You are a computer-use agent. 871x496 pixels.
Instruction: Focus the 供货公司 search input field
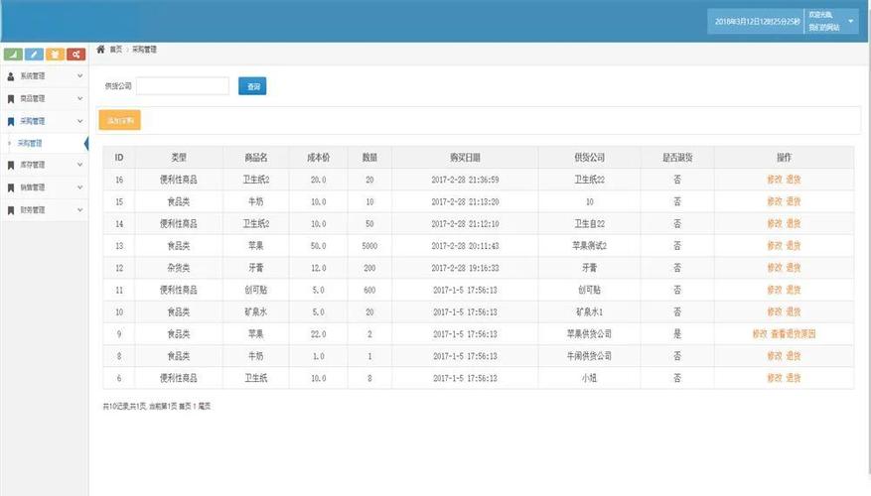[183, 86]
